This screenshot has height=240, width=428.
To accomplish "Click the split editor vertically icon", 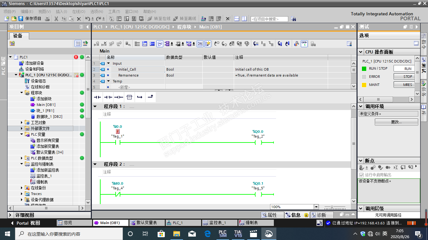I will (x=244, y=19).
